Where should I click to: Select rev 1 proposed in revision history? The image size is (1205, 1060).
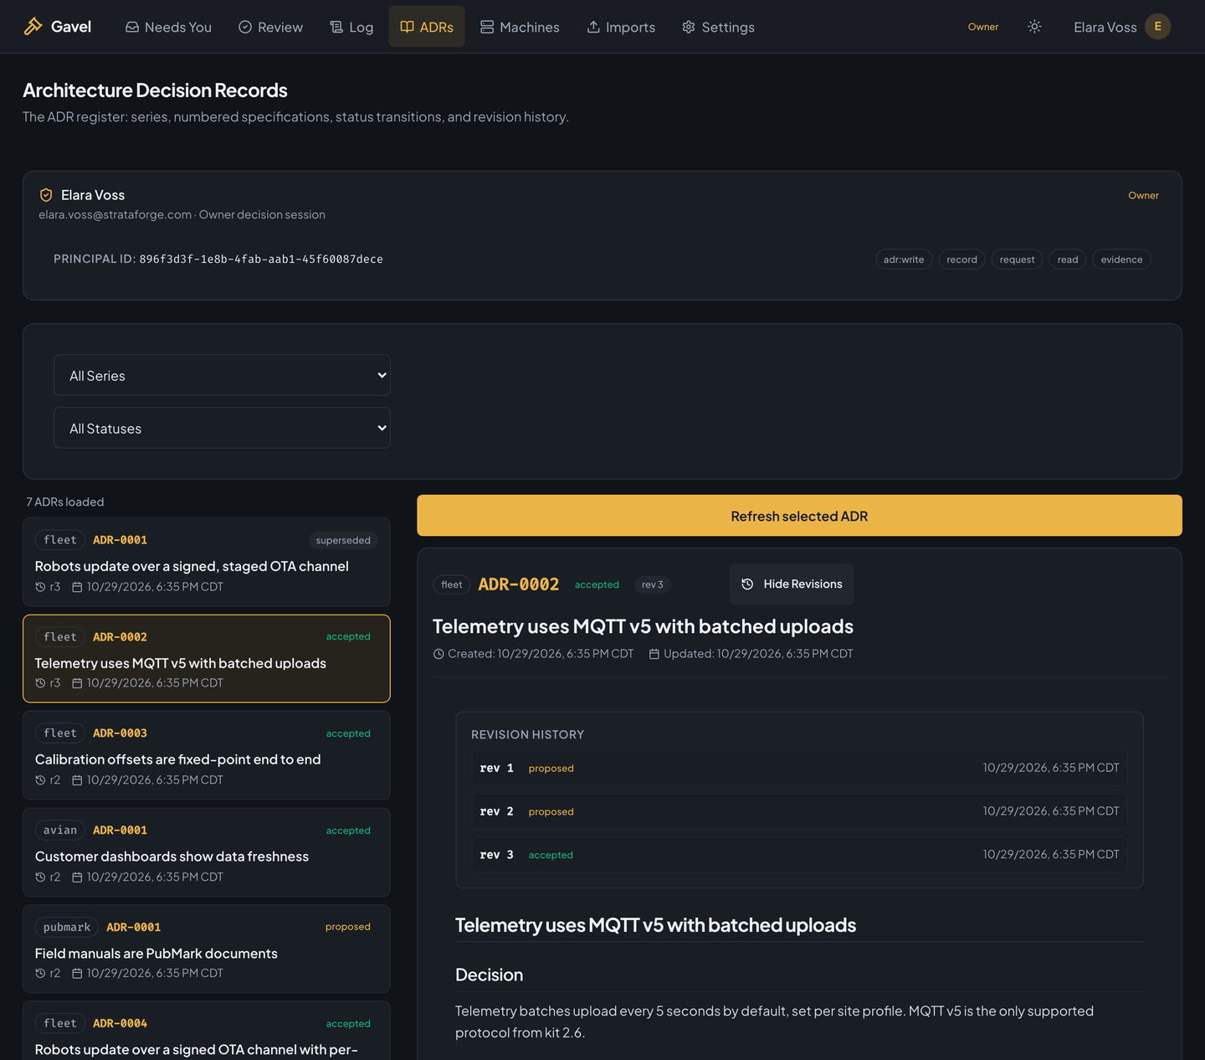click(799, 768)
